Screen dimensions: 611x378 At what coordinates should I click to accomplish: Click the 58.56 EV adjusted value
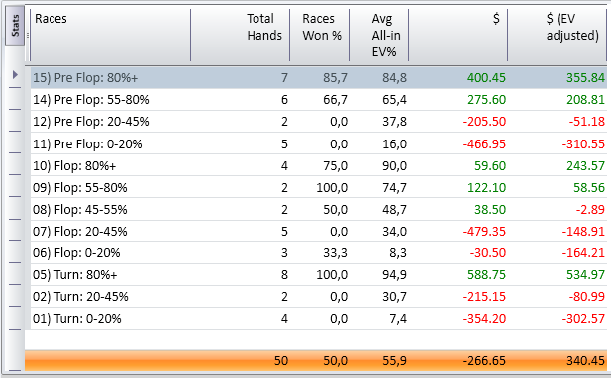[x=589, y=188]
